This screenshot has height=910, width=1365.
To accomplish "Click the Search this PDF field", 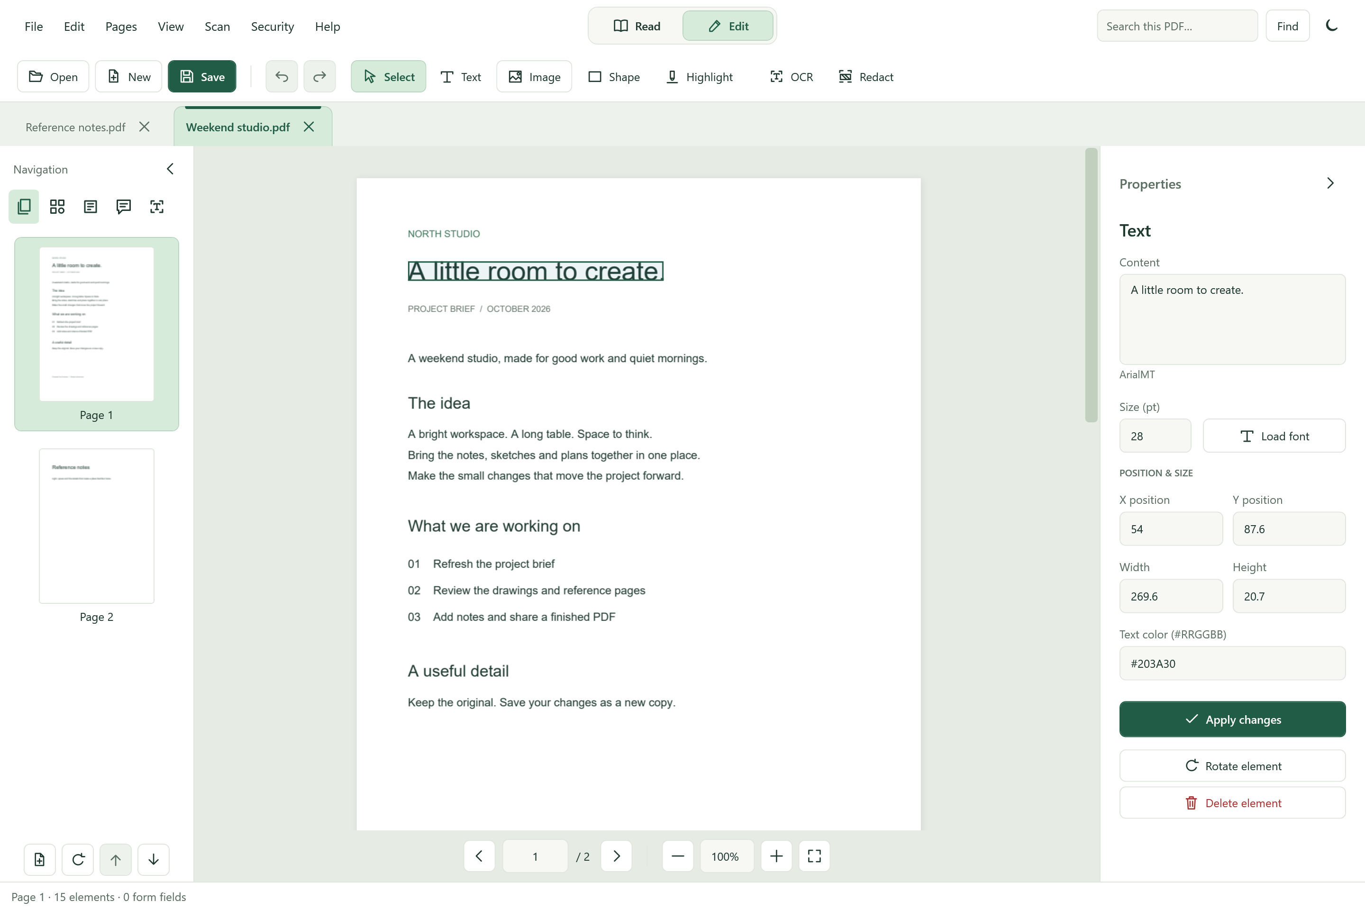I will click(x=1177, y=26).
